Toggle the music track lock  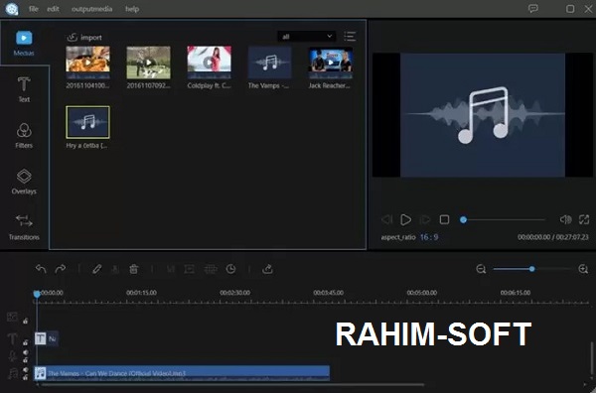click(25, 377)
